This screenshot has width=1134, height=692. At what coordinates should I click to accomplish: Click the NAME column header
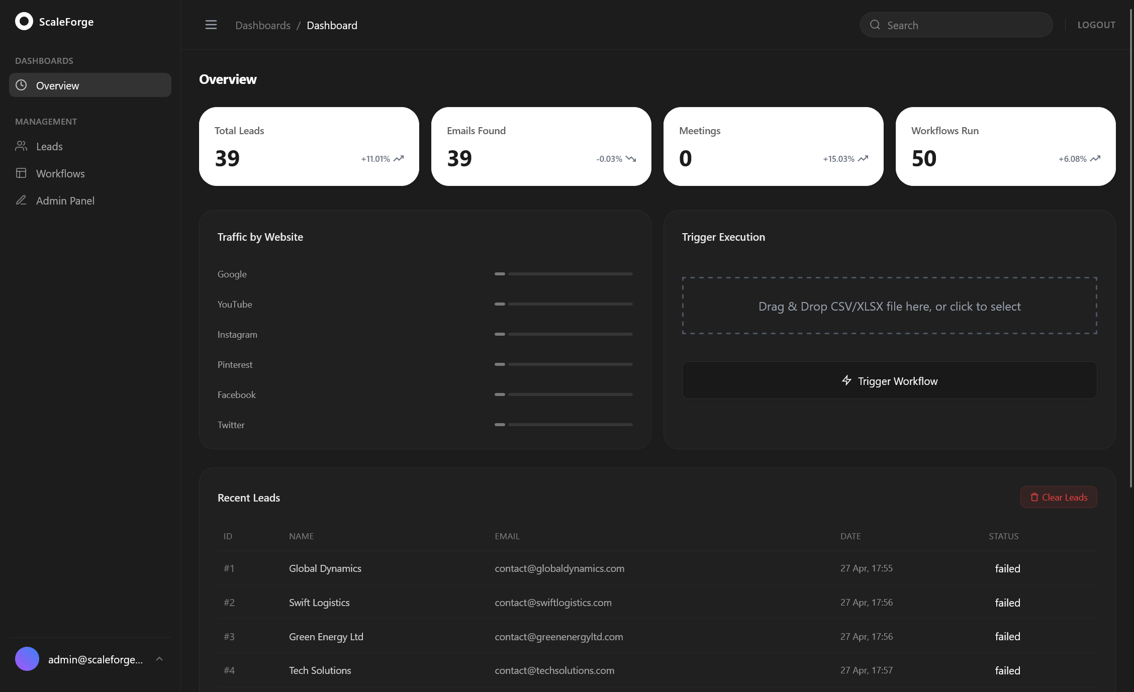pyautogui.click(x=301, y=536)
